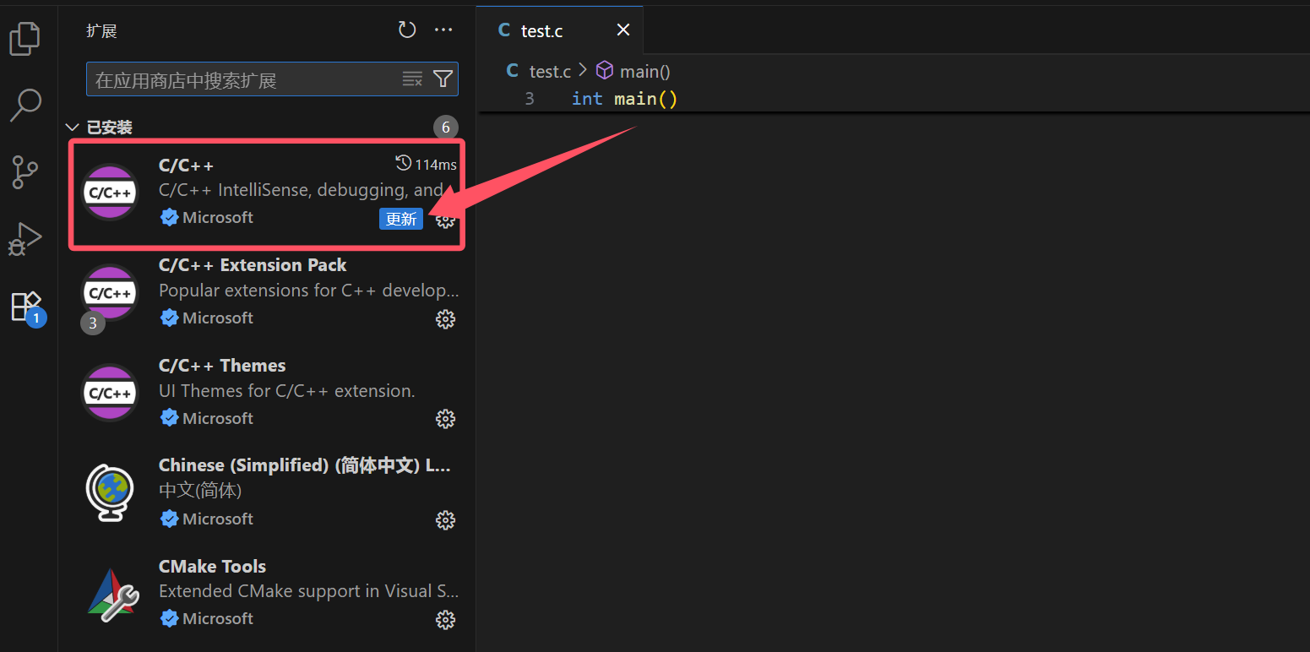Open the Run and Debug view
The image size is (1310, 652).
click(24, 238)
